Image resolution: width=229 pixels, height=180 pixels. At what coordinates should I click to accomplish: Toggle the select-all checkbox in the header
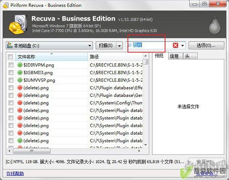tap(10, 57)
